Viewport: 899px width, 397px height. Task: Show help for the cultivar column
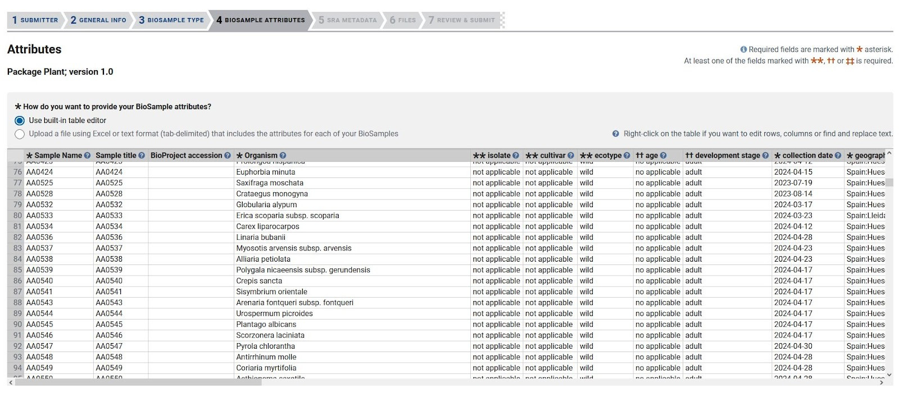pyautogui.click(x=571, y=156)
